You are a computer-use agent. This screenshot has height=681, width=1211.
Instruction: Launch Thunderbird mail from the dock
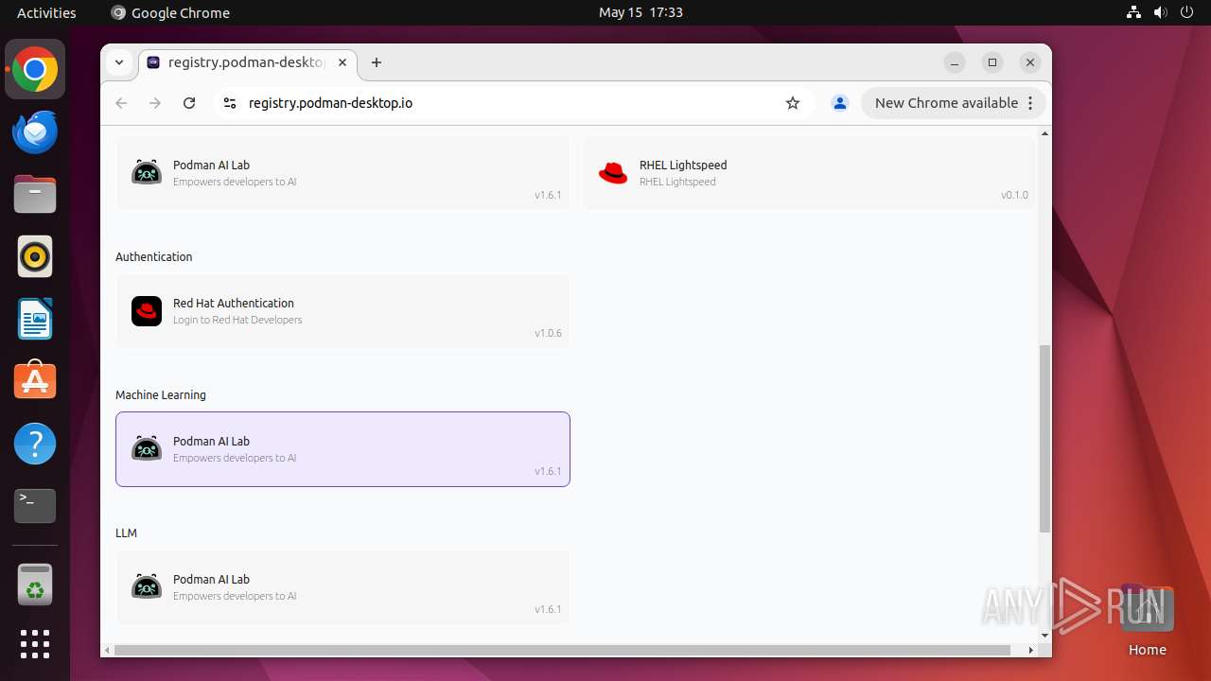coord(35,131)
